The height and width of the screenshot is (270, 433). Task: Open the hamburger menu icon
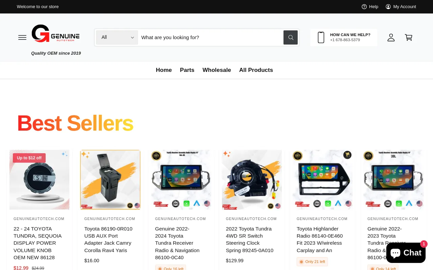22,37
